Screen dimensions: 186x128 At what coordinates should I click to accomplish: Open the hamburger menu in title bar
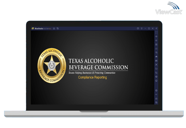click(142, 28)
